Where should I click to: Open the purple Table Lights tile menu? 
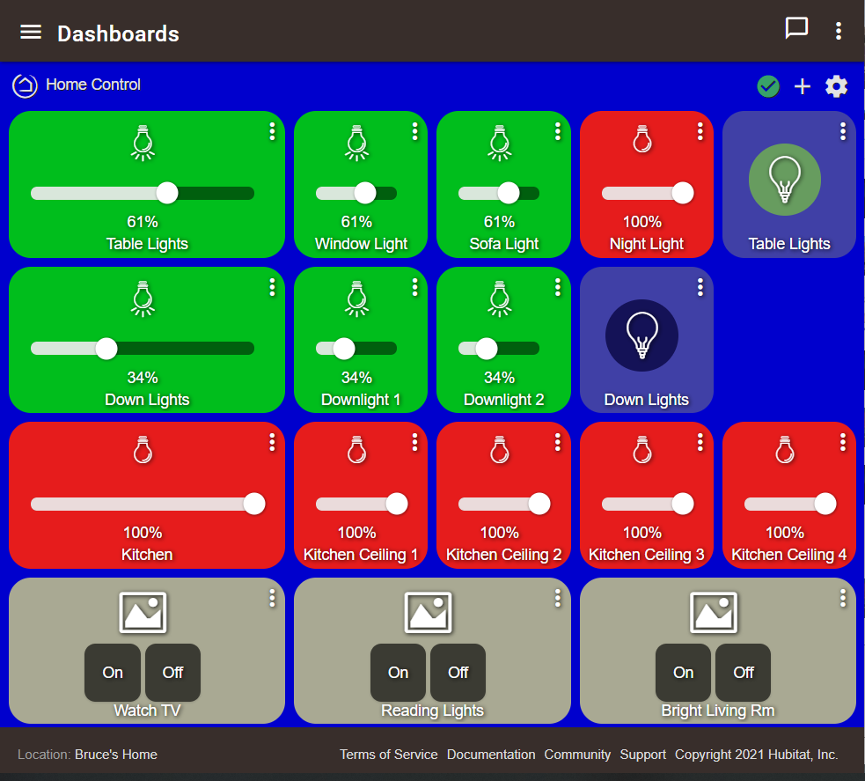click(x=843, y=131)
